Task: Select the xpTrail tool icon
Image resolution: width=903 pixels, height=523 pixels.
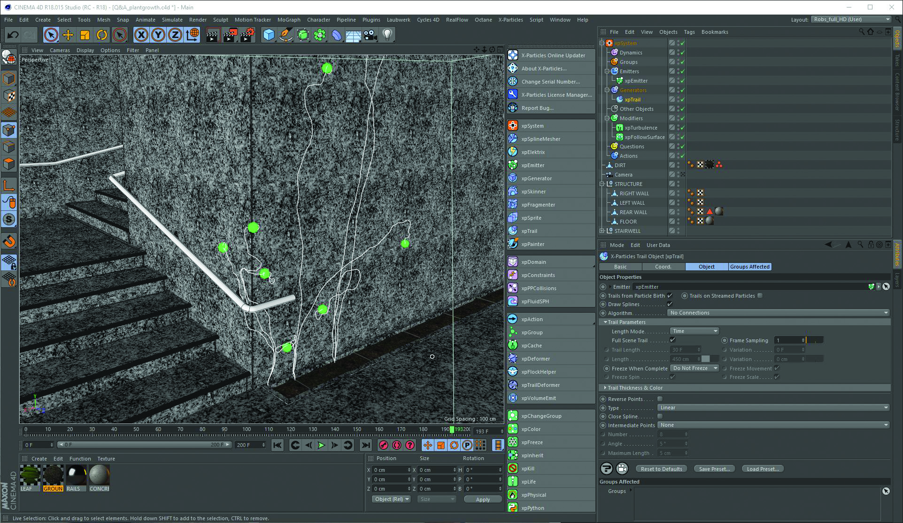Action: pos(513,231)
